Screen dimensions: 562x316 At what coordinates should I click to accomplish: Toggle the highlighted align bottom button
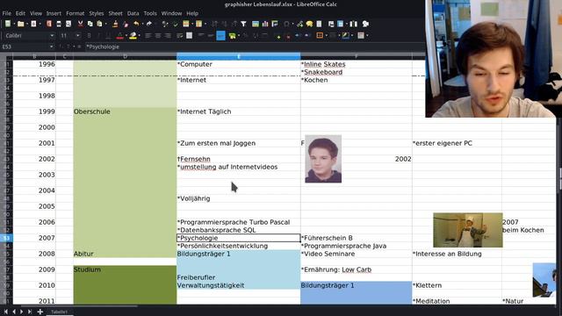tap(220, 35)
